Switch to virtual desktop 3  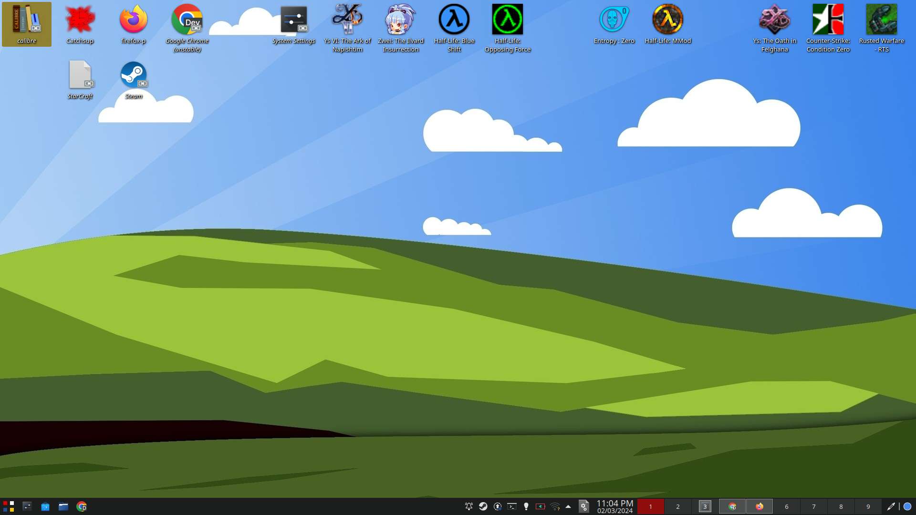(x=705, y=506)
